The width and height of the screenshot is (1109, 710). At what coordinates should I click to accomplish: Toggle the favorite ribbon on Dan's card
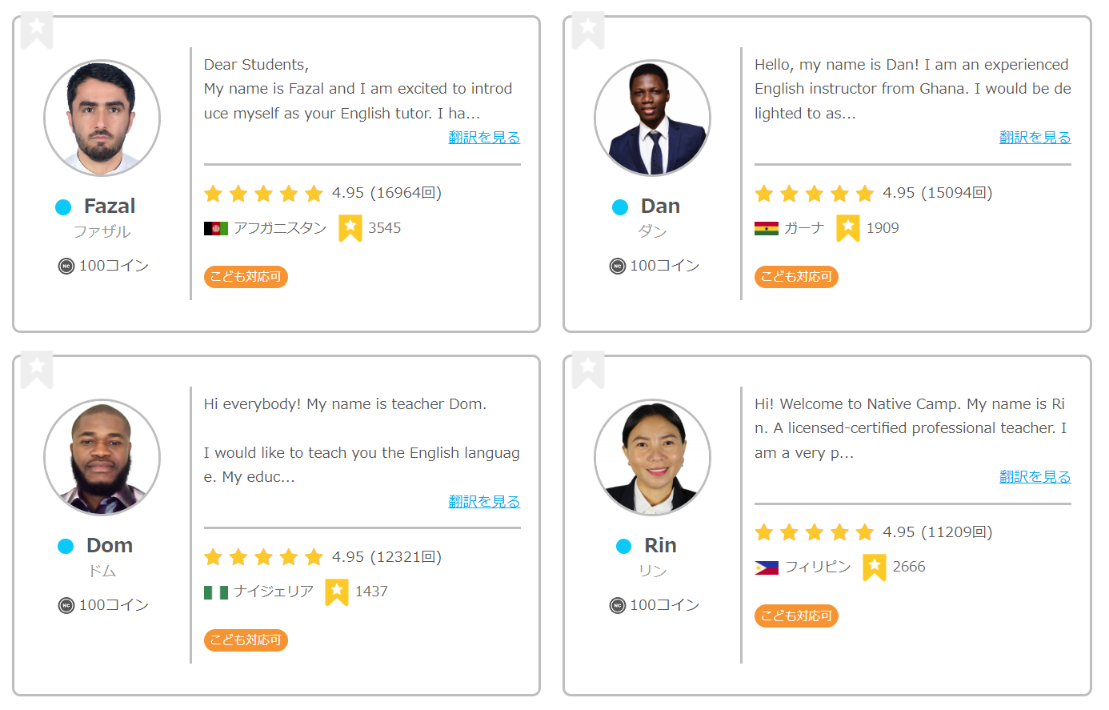point(588,30)
